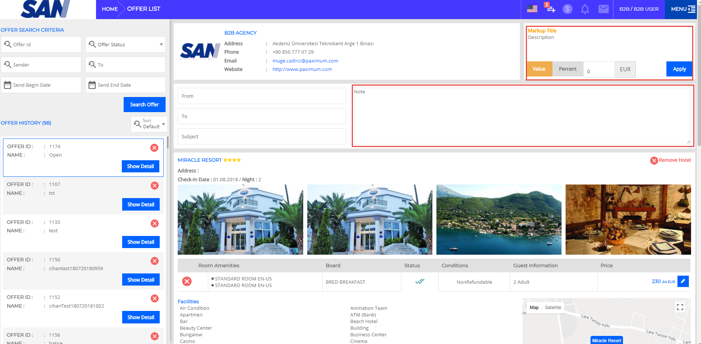The height and width of the screenshot is (344, 701).
Task: Go to HOME in the breadcrumb
Action: point(110,9)
